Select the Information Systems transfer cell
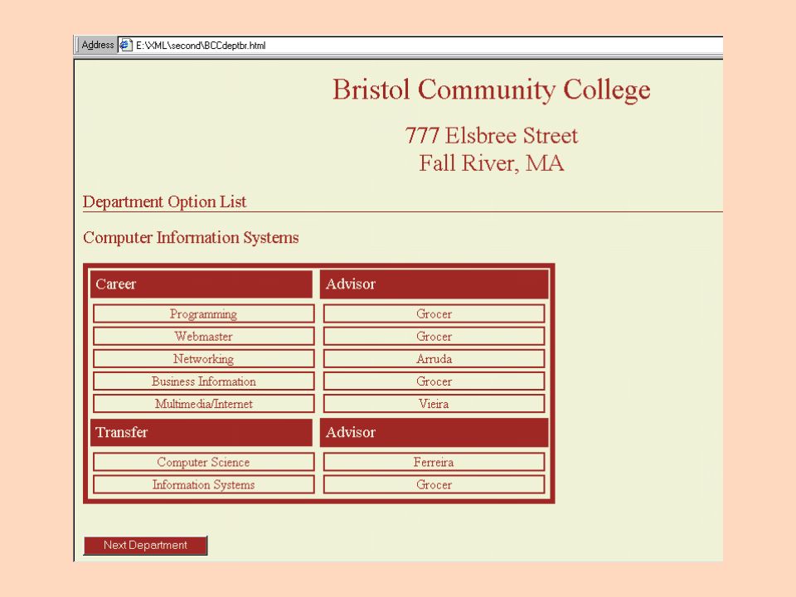Image resolution: width=796 pixels, height=597 pixels. (x=204, y=484)
